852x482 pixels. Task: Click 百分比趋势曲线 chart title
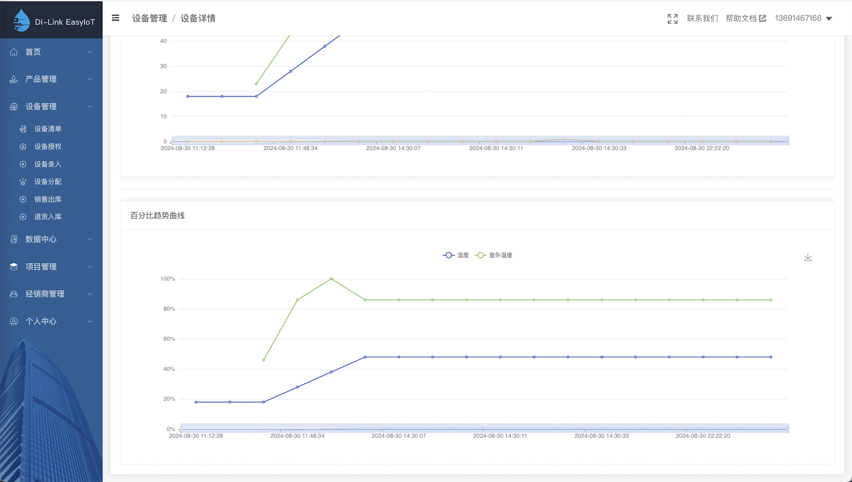(x=158, y=215)
